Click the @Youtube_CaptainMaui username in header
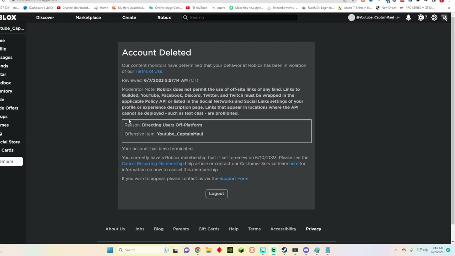The height and width of the screenshot is (256, 455). 375,17
